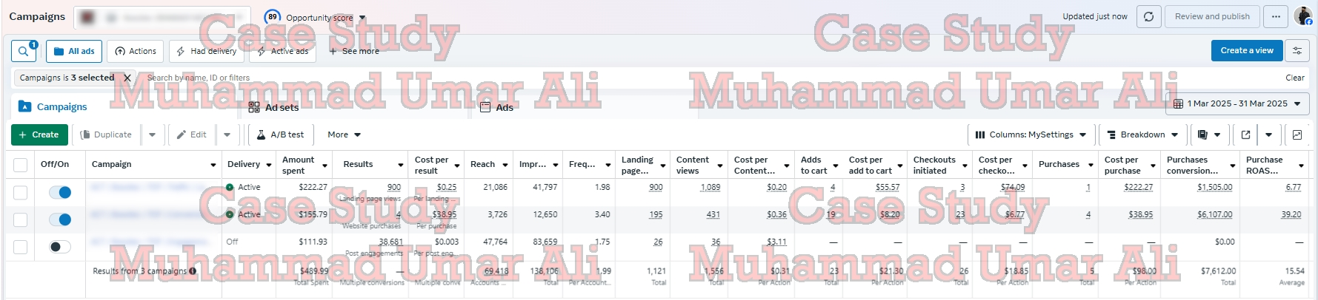Open the Breakdown dropdown
The width and height of the screenshot is (1318, 300).
[1142, 134]
